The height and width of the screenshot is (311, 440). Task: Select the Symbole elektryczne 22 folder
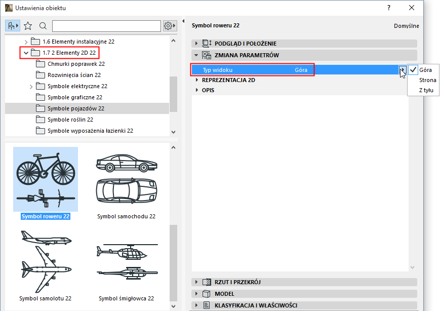pyautogui.click(x=77, y=86)
